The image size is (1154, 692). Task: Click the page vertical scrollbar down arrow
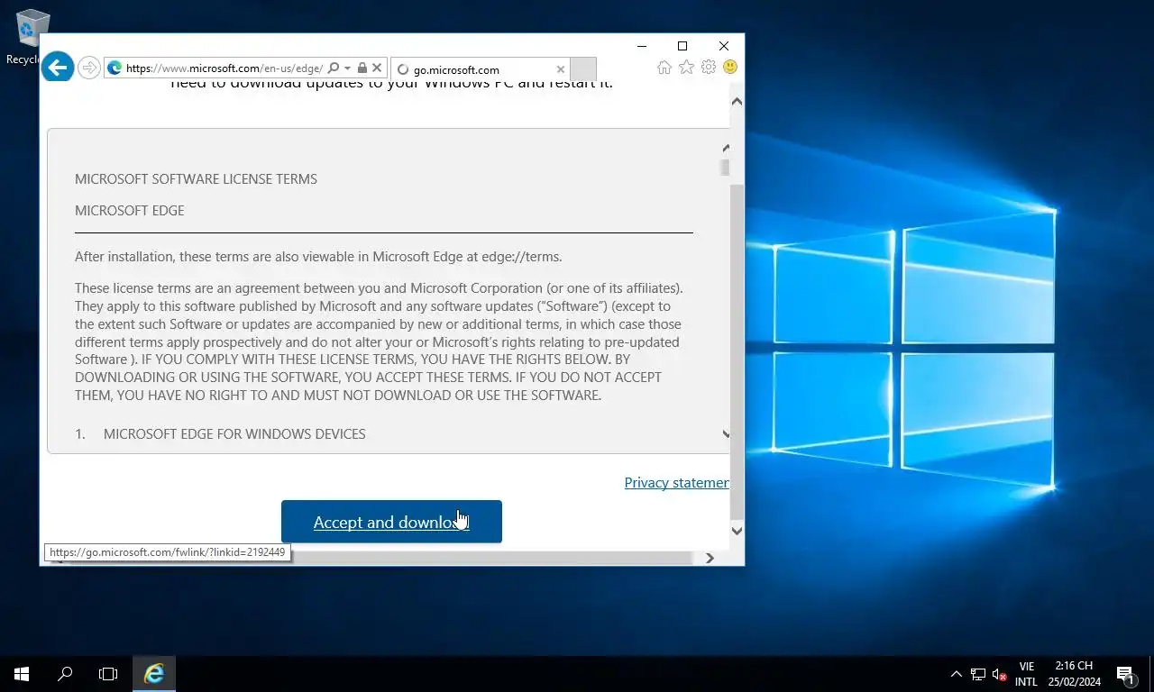click(x=737, y=531)
